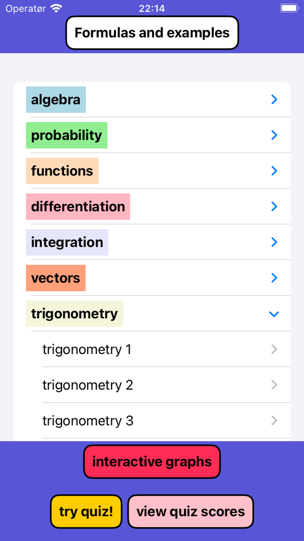Open trigonometry 1 lesson
Screen dimensions: 304x541
tap(87, 349)
